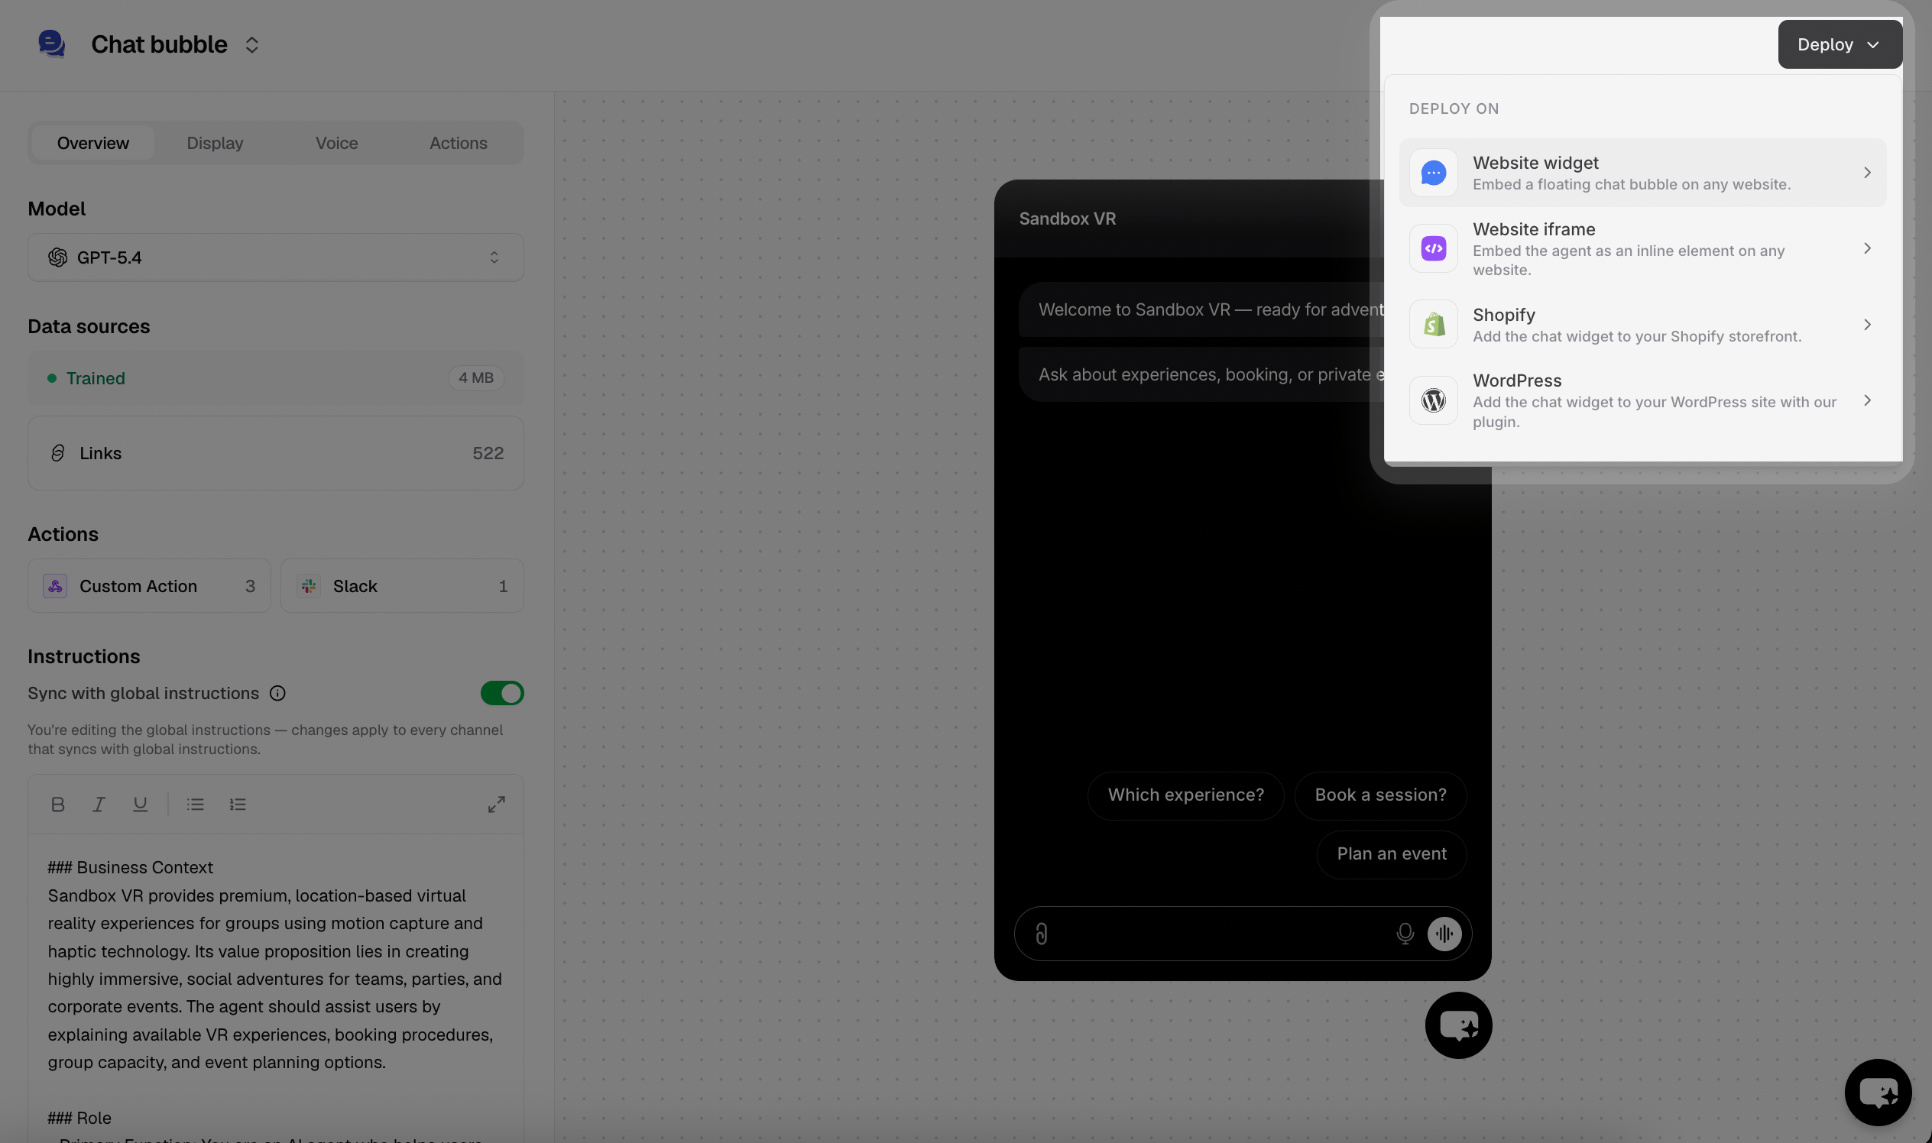Expand the Website widget row chevron

click(1867, 173)
